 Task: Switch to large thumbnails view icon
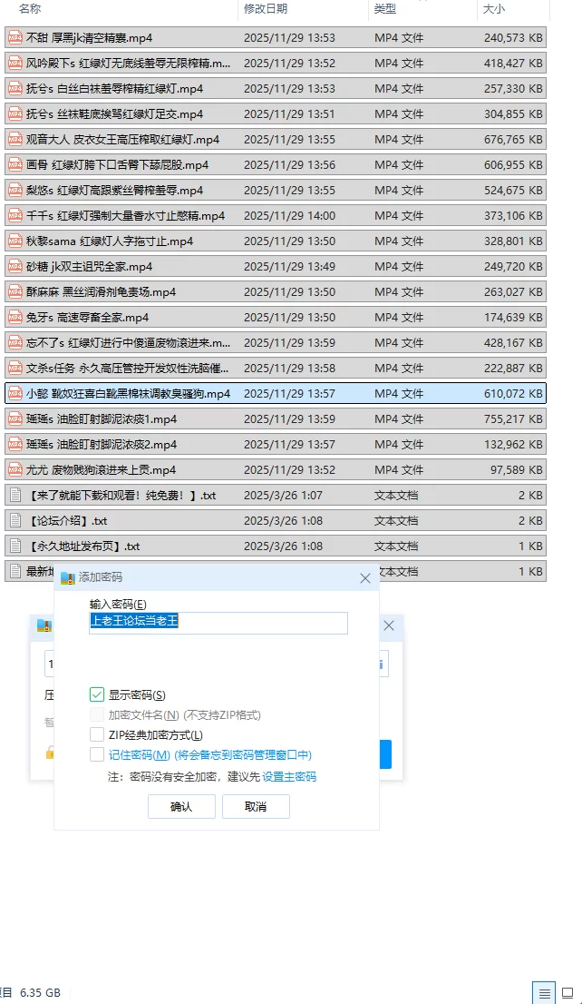[x=567, y=993]
